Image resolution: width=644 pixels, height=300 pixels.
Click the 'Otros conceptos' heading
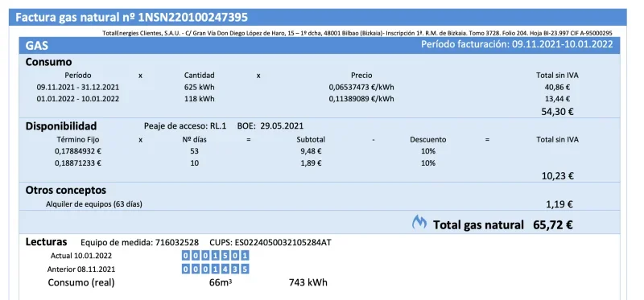[x=66, y=191]
